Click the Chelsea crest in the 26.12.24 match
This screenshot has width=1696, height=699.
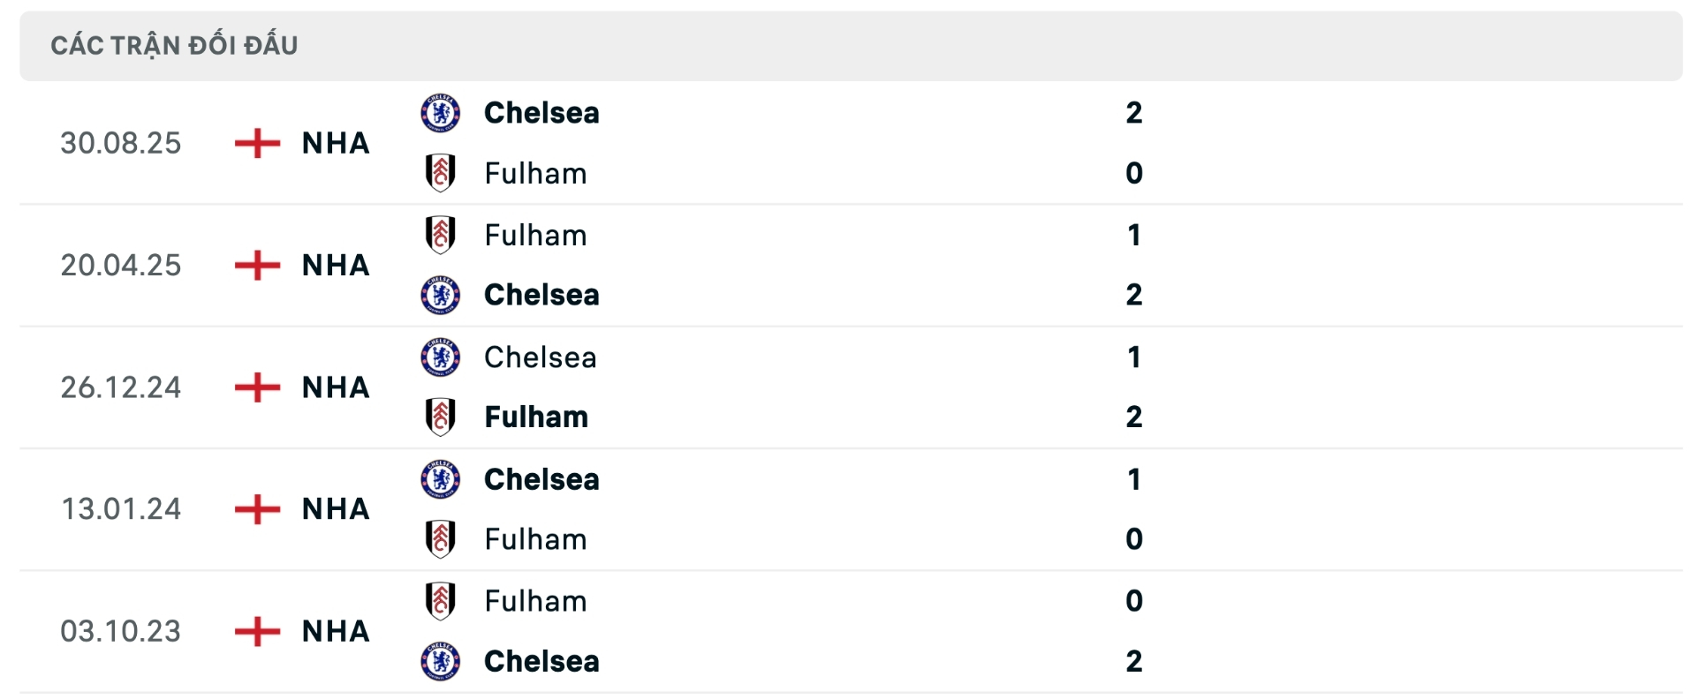coord(440,357)
